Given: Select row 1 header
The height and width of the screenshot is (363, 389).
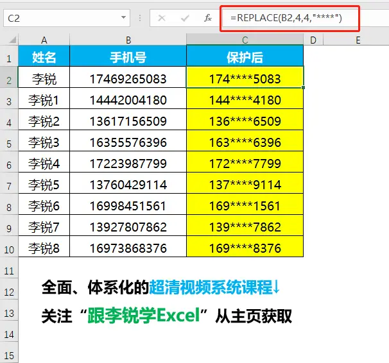Looking at the screenshot, I should point(9,56).
